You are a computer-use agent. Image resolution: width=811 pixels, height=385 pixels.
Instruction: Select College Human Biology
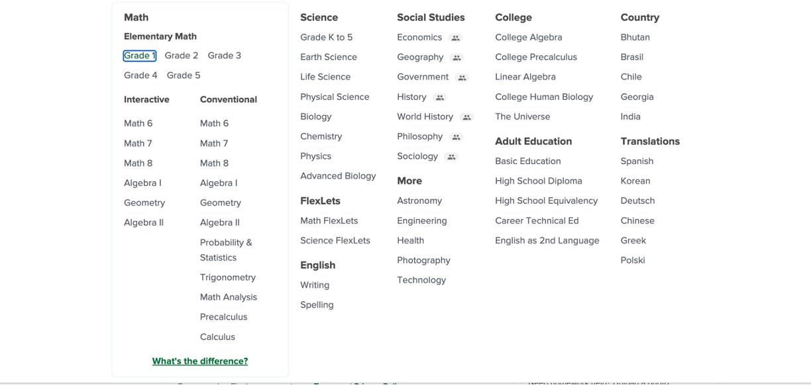[544, 97]
